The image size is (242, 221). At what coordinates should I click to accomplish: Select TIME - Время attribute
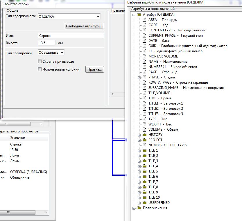[x=160, y=98]
